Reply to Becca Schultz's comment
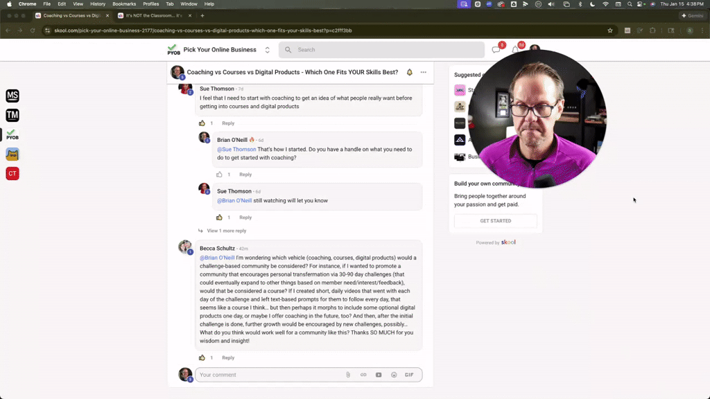 click(228, 357)
